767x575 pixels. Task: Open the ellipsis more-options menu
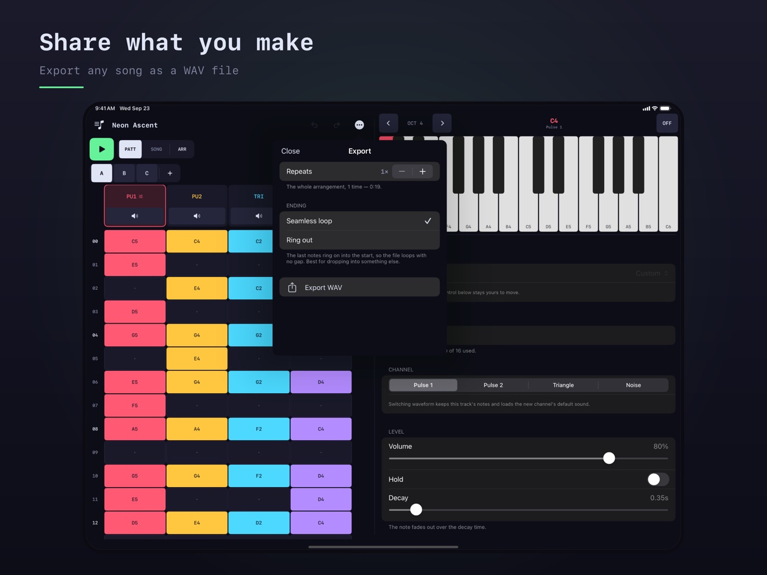coord(359,125)
